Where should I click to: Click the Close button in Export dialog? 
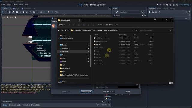[x=128, y=92]
